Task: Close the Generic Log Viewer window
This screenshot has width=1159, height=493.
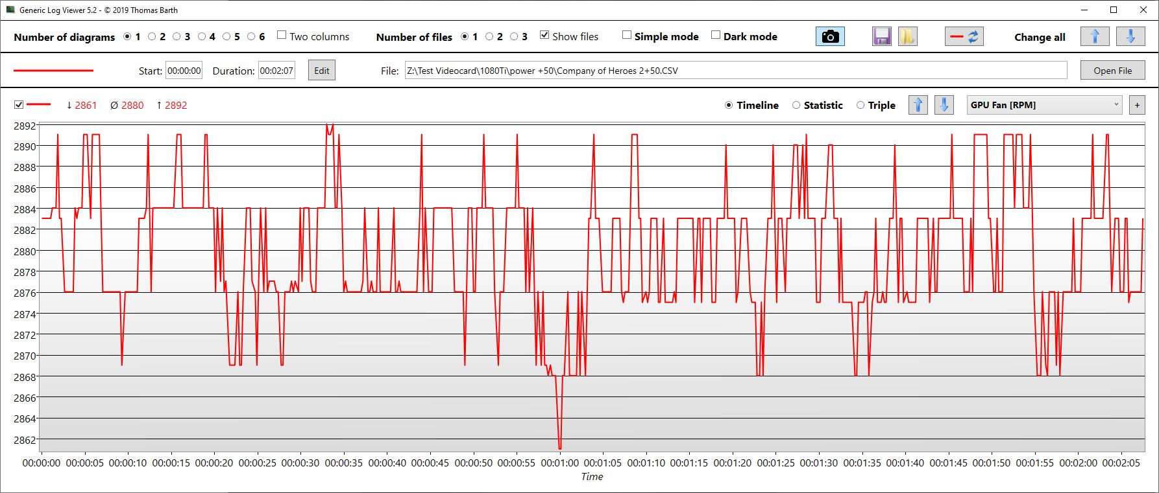Action: (x=1143, y=10)
